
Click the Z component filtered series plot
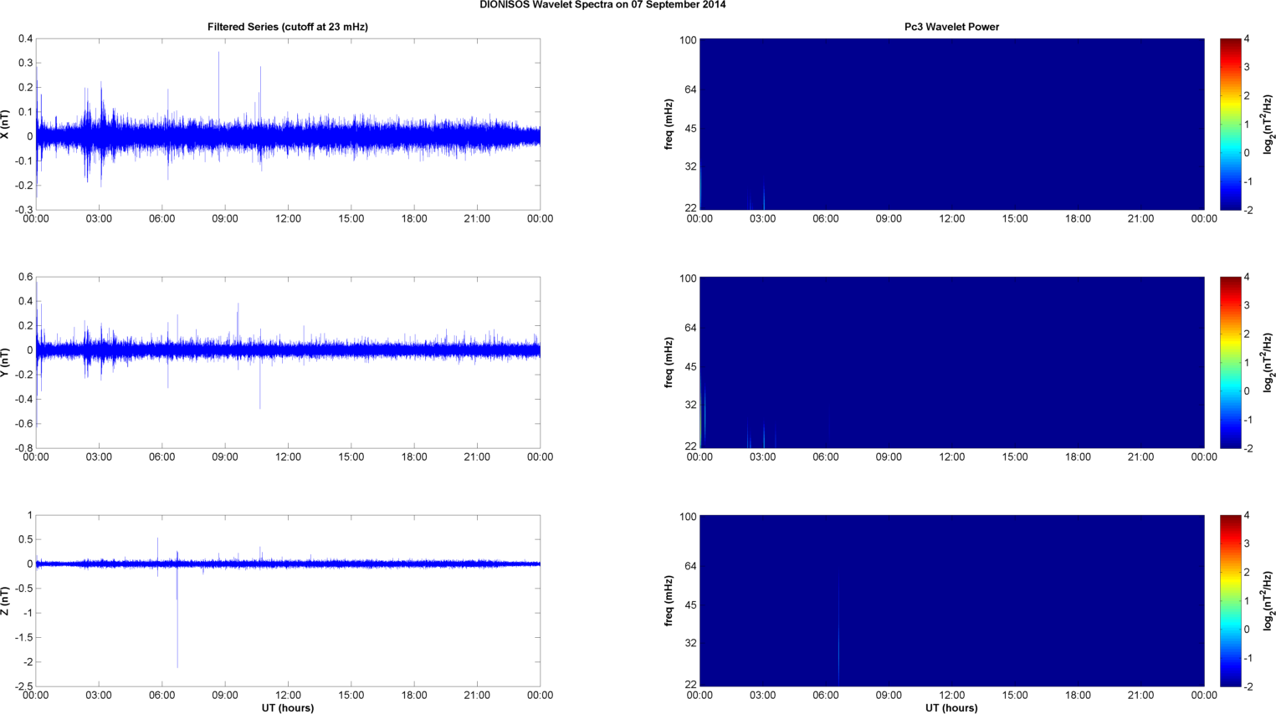pos(288,600)
